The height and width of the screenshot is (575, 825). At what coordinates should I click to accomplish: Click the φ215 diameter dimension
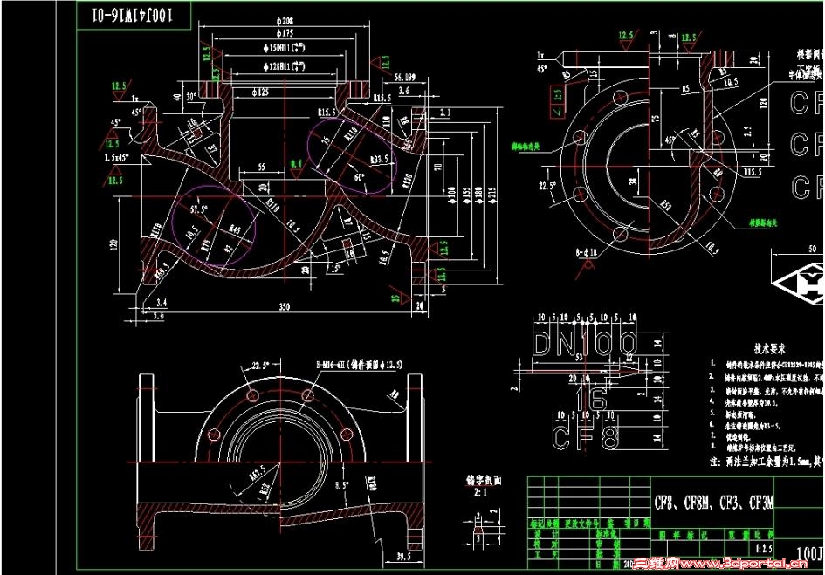click(492, 195)
